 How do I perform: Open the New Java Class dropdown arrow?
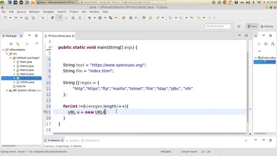(136, 18)
